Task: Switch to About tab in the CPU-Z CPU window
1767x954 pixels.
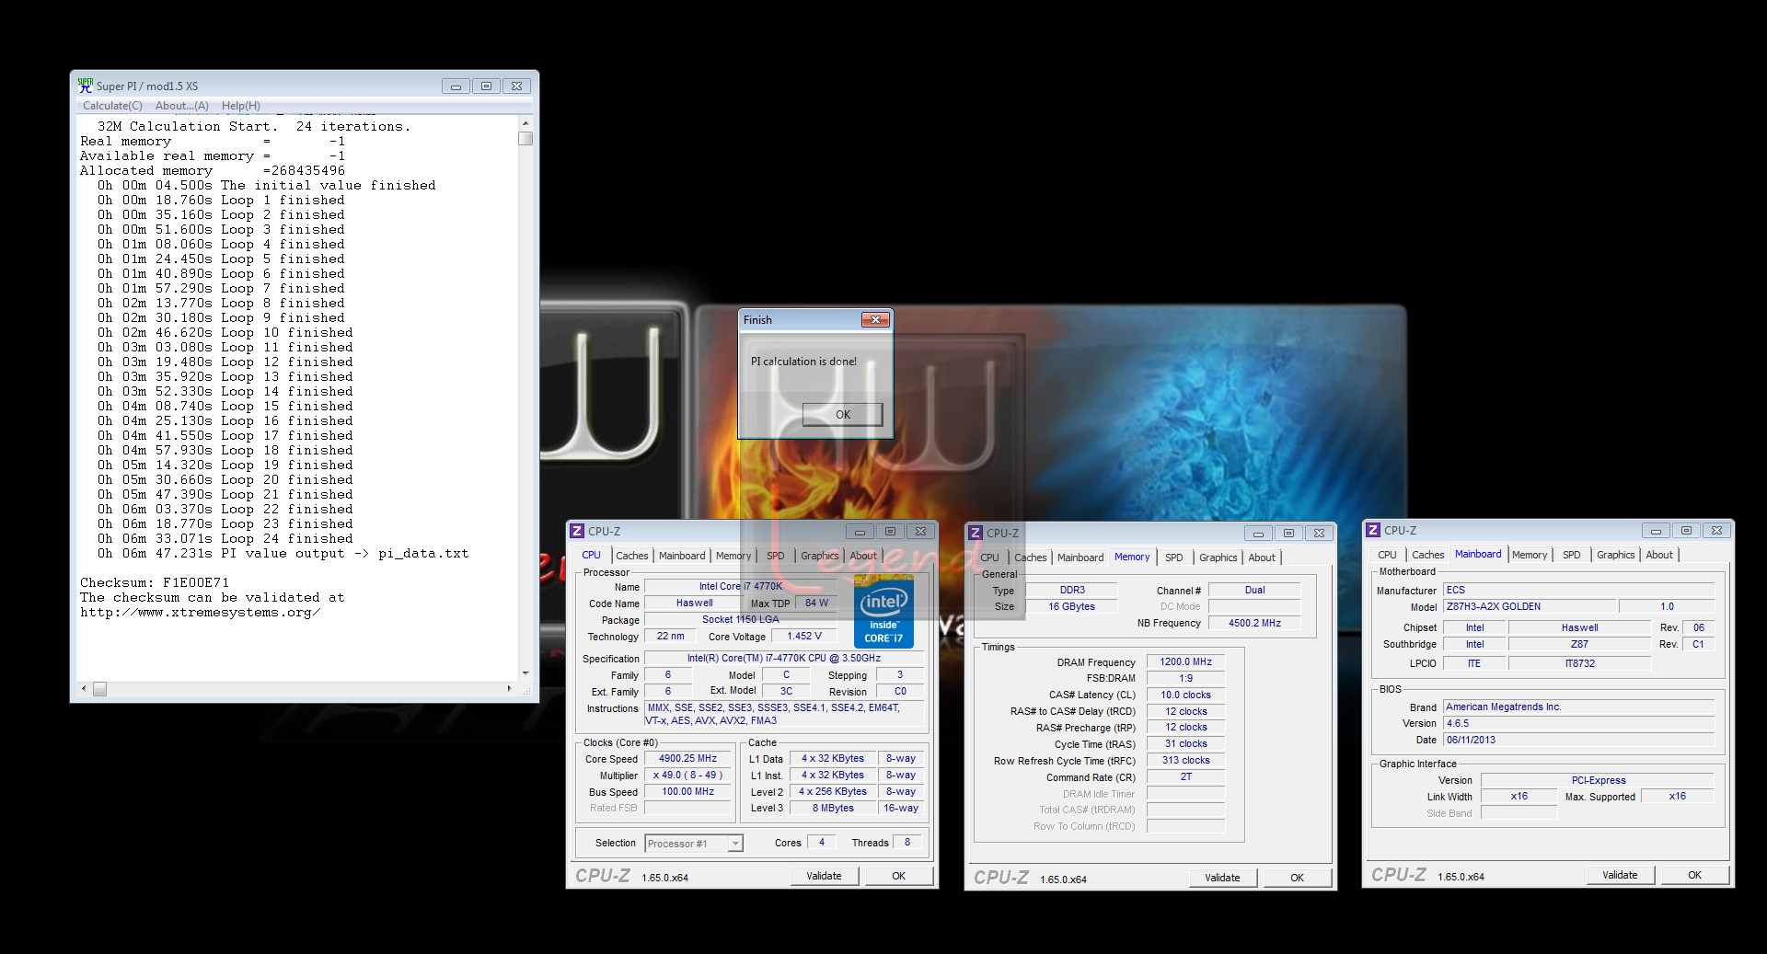Action: pos(863,556)
